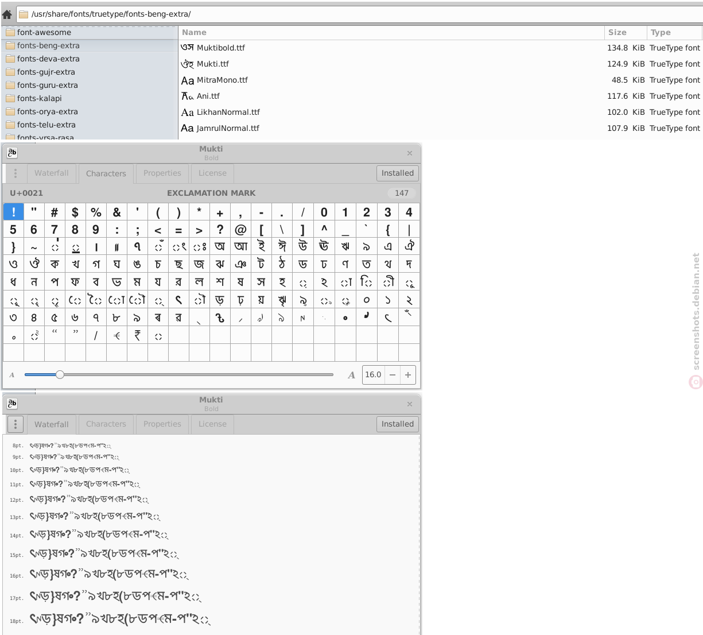Screen dimensions: 703x635
Task: Select Waterfall tab in lower window
Action: pyautogui.click(x=51, y=424)
